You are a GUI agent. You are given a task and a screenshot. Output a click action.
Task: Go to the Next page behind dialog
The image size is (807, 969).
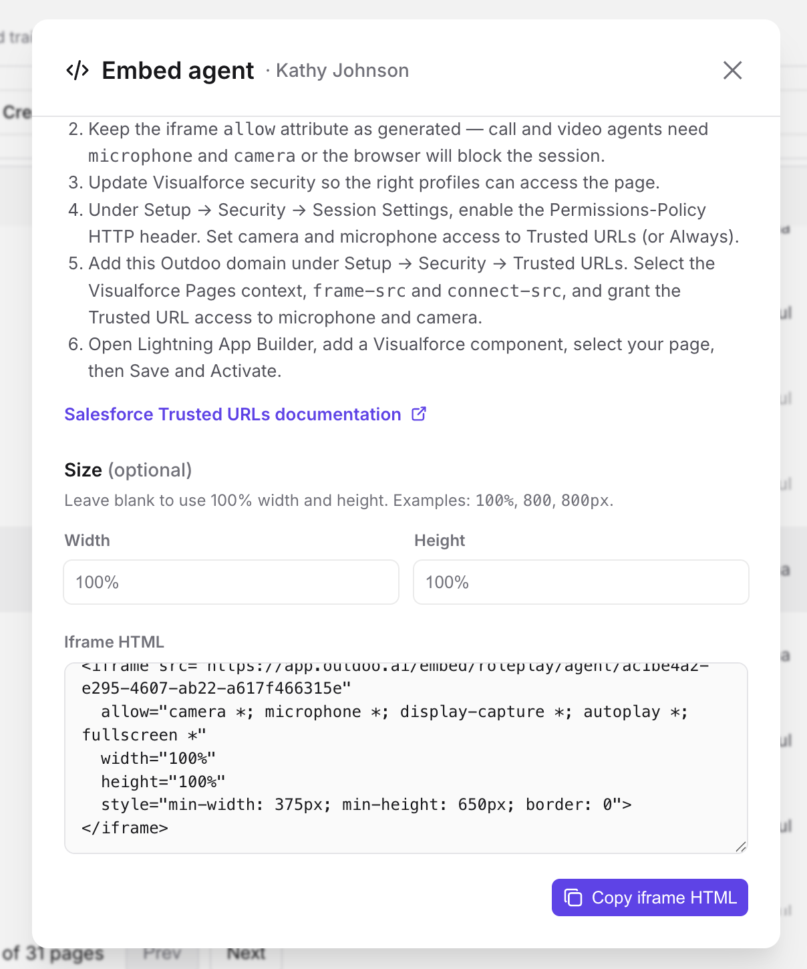click(x=246, y=954)
